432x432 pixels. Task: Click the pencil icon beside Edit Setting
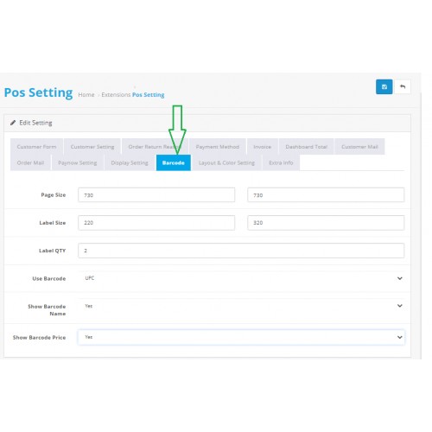coord(13,123)
